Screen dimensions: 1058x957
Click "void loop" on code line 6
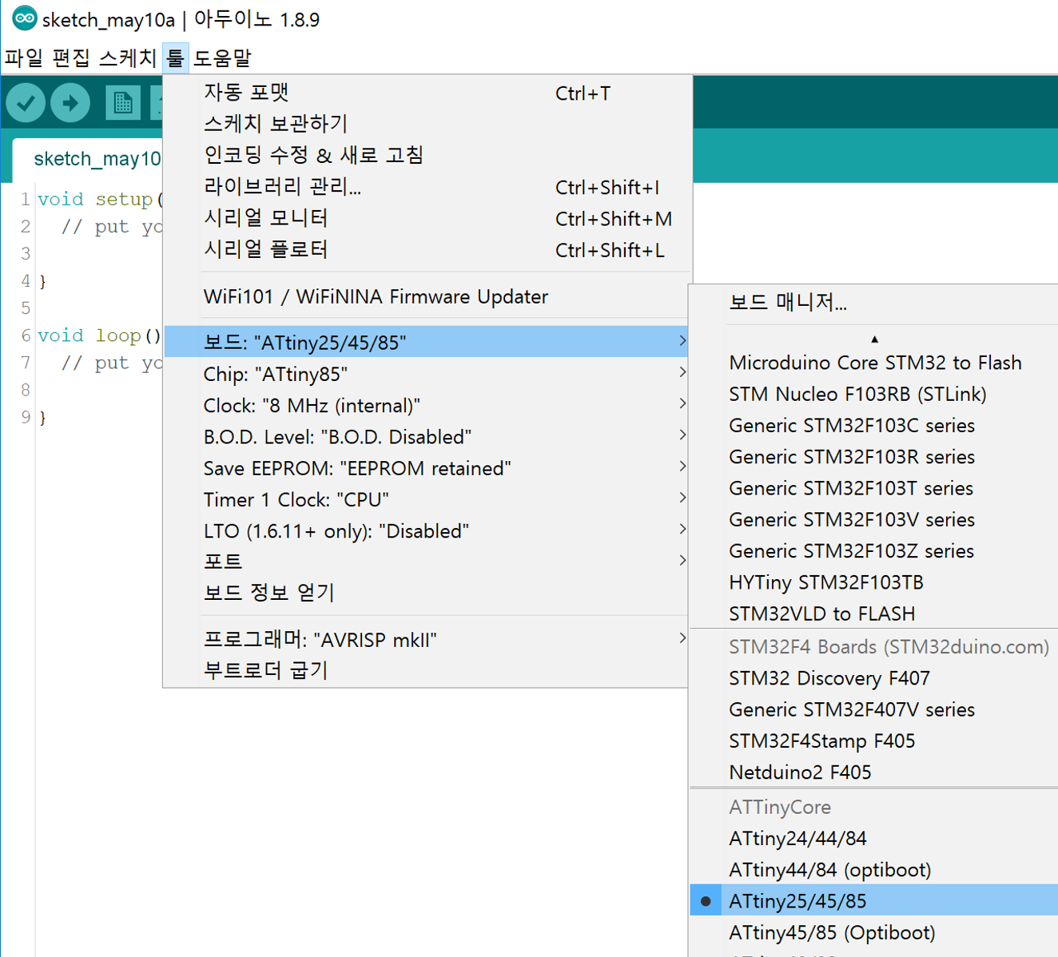pyautogui.click(x=89, y=336)
